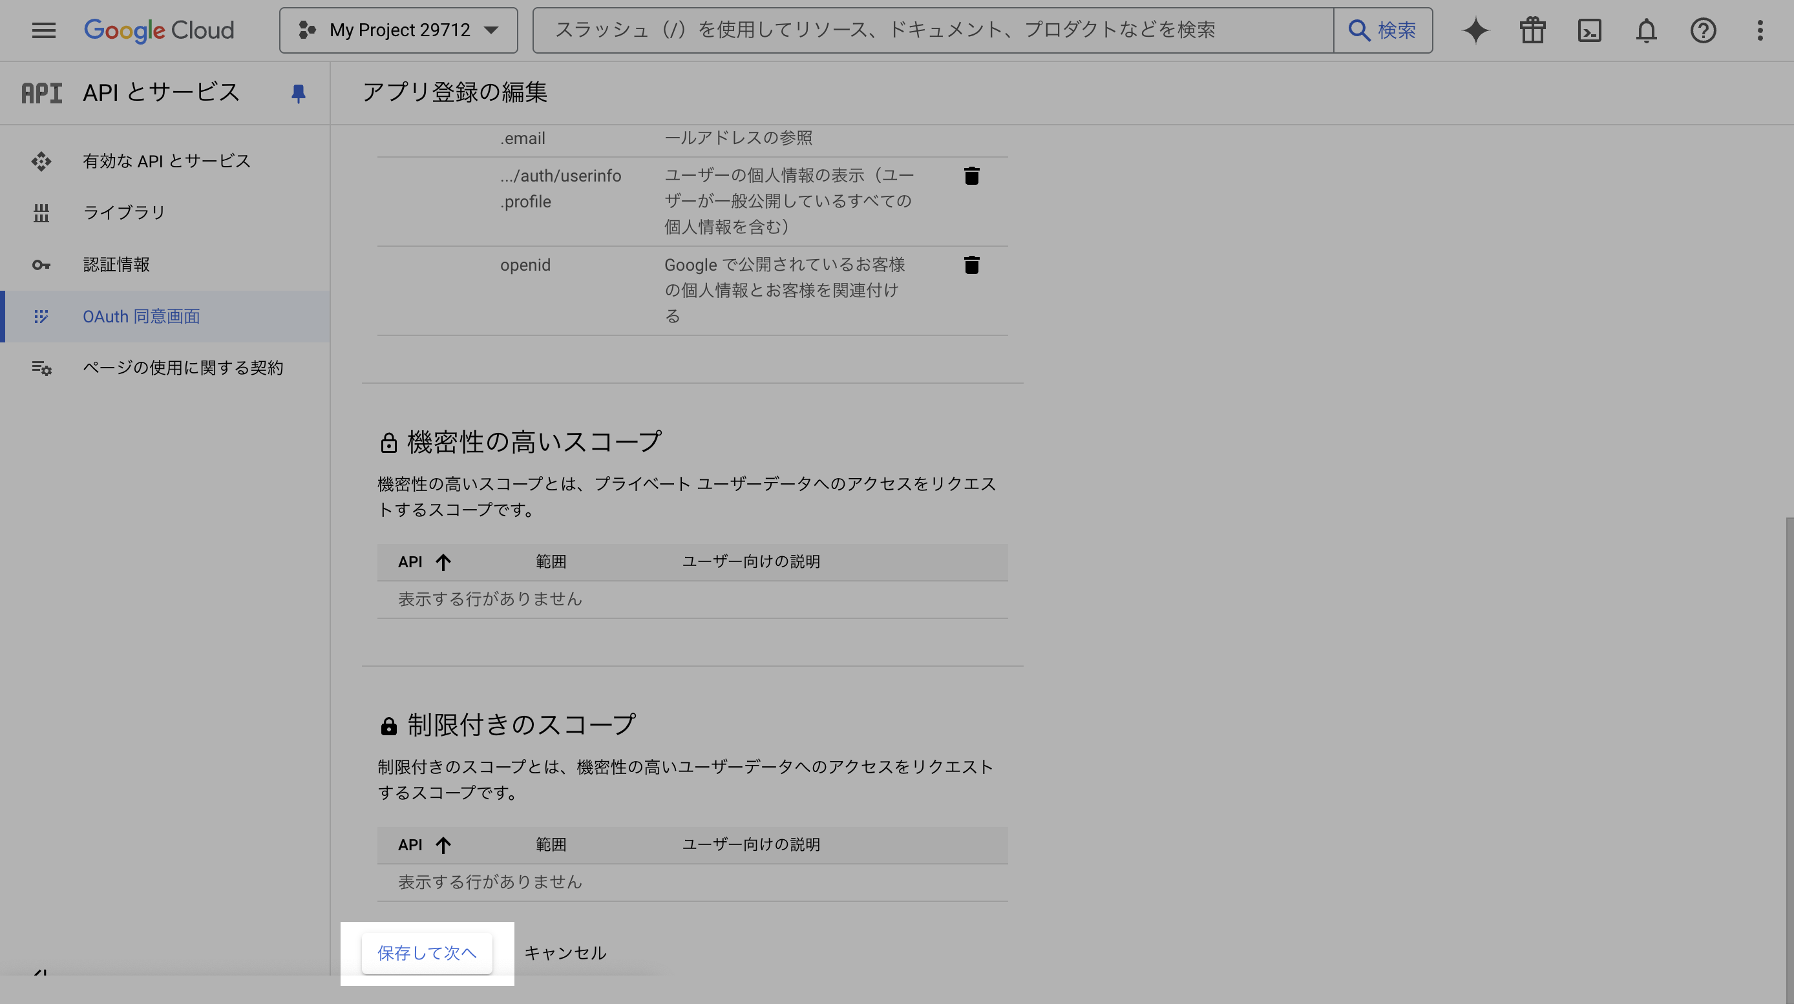Open the hamburger navigation menu
Viewport: 1794px width, 1004px height.
(43, 30)
